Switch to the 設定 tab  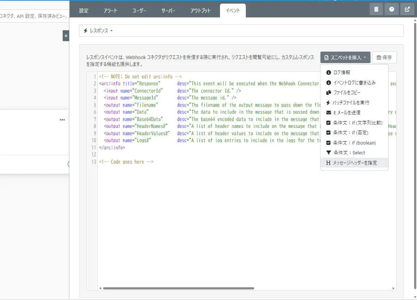click(84, 11)
